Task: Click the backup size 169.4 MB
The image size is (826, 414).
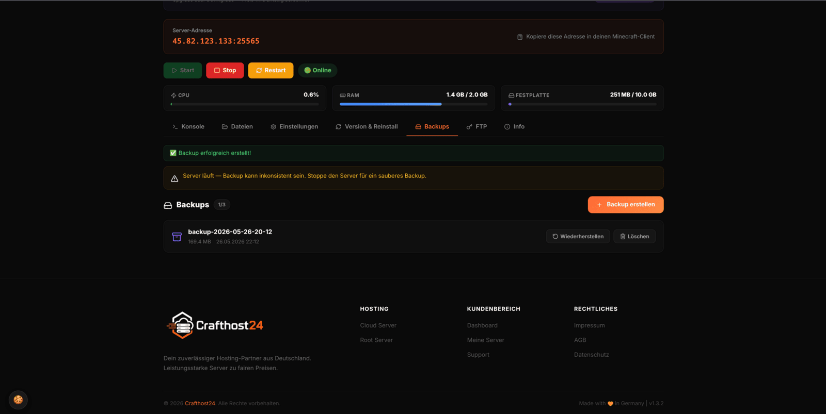Action: pos(199,242)
